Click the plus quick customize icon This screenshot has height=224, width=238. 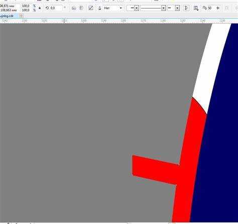[x=218, y=8]
